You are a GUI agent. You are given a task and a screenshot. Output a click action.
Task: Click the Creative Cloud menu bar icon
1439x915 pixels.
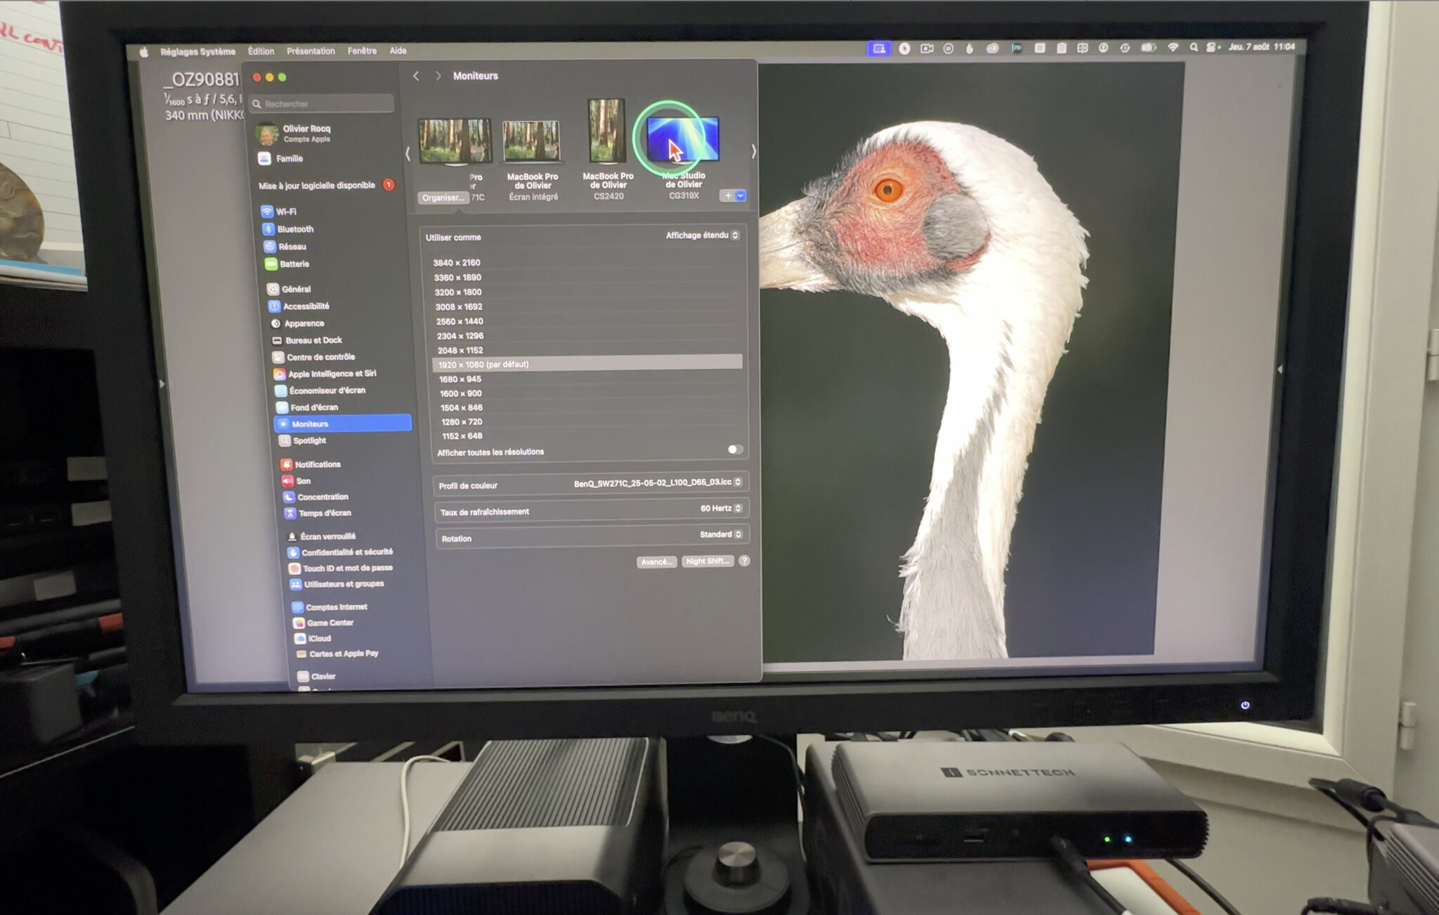992,48
